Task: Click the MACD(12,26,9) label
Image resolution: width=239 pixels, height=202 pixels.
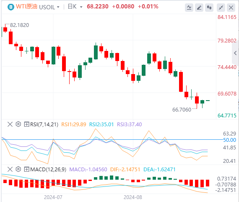Action: pyautogui.click(x=48, y=170)
